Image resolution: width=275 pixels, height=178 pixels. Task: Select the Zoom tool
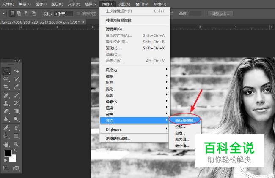[x=16, y=144]
